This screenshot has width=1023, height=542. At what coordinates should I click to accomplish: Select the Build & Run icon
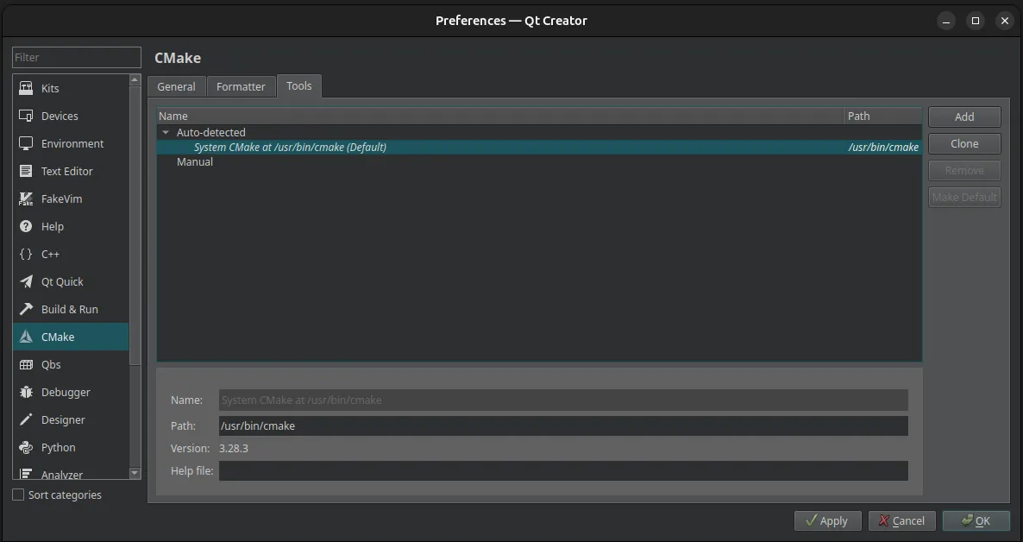click(26, 309)
